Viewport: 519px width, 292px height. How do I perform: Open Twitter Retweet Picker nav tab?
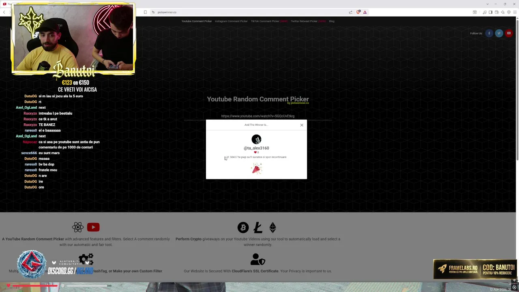coord(308,21)
